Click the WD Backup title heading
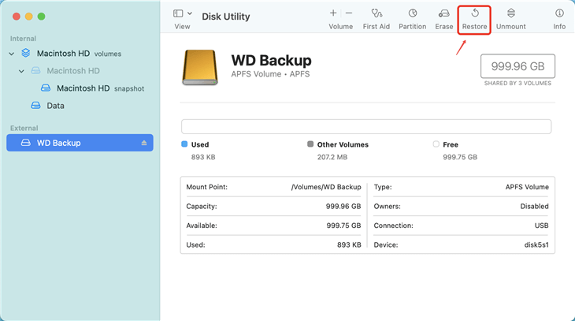 point(272,60)
